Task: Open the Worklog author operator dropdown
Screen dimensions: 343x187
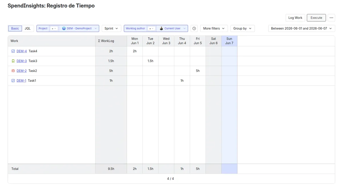Action: pyautogui.click(x=151, y=29)
